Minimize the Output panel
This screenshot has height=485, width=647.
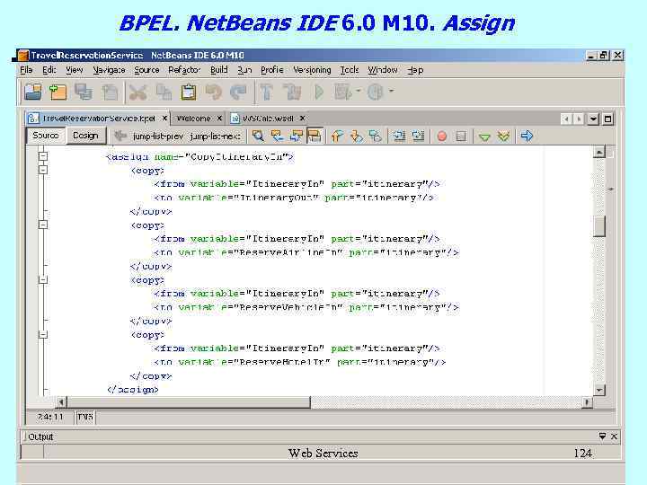(x=602, y=436)
